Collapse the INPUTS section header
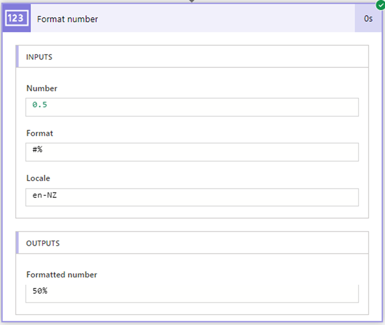This screenshot has height=325, width=385. (x=192, y=57)
